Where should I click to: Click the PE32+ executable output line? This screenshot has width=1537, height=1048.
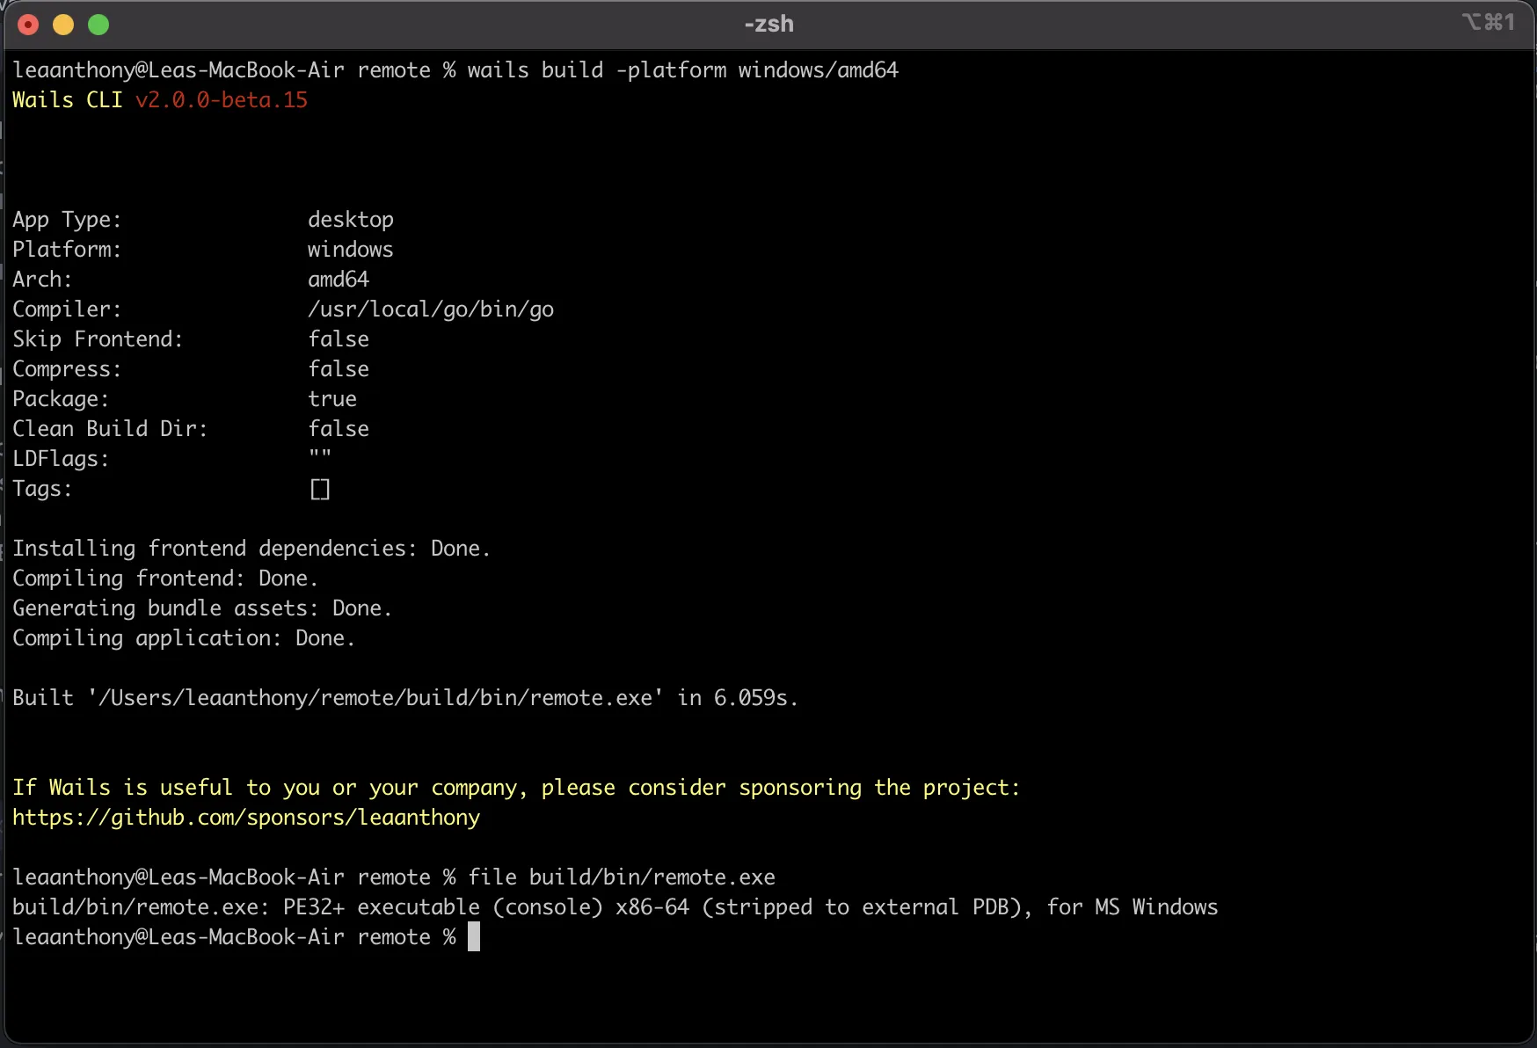[x=615, y=906]
